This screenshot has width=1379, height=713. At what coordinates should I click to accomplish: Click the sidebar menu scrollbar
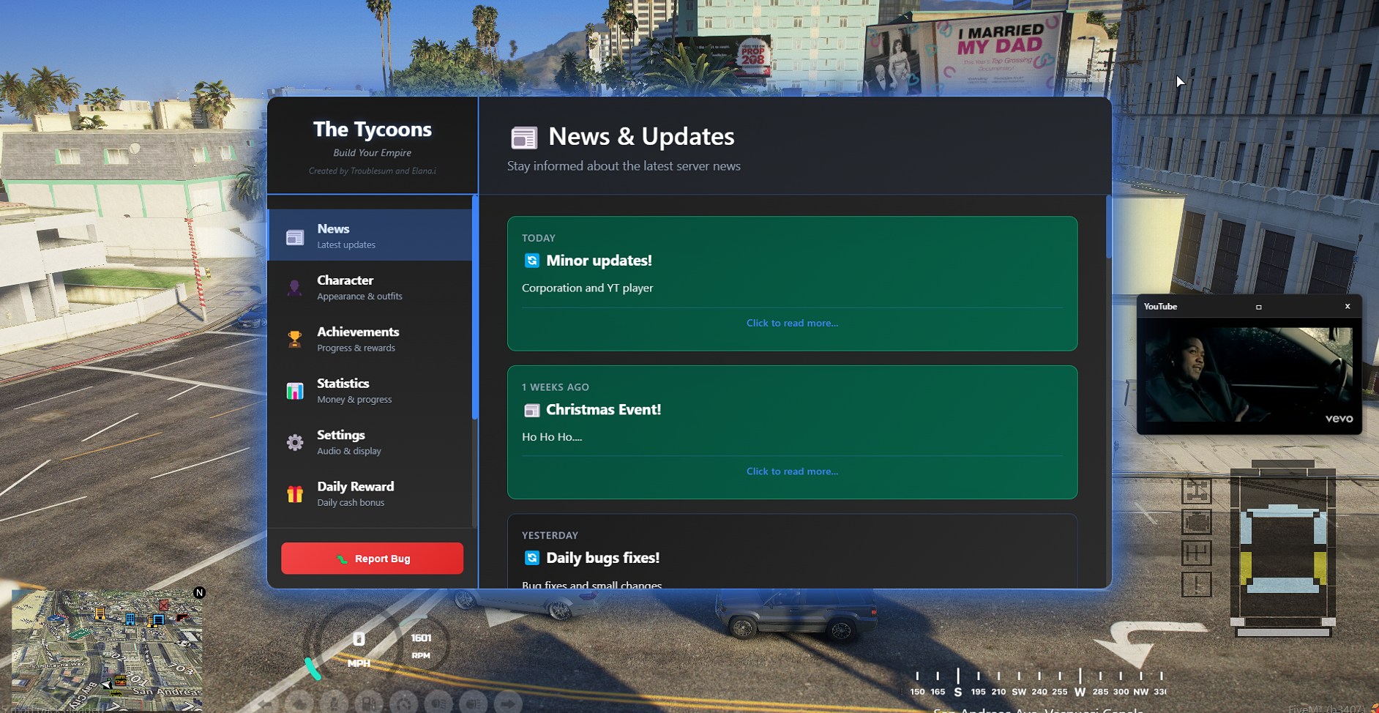click(x=475, y=307)
